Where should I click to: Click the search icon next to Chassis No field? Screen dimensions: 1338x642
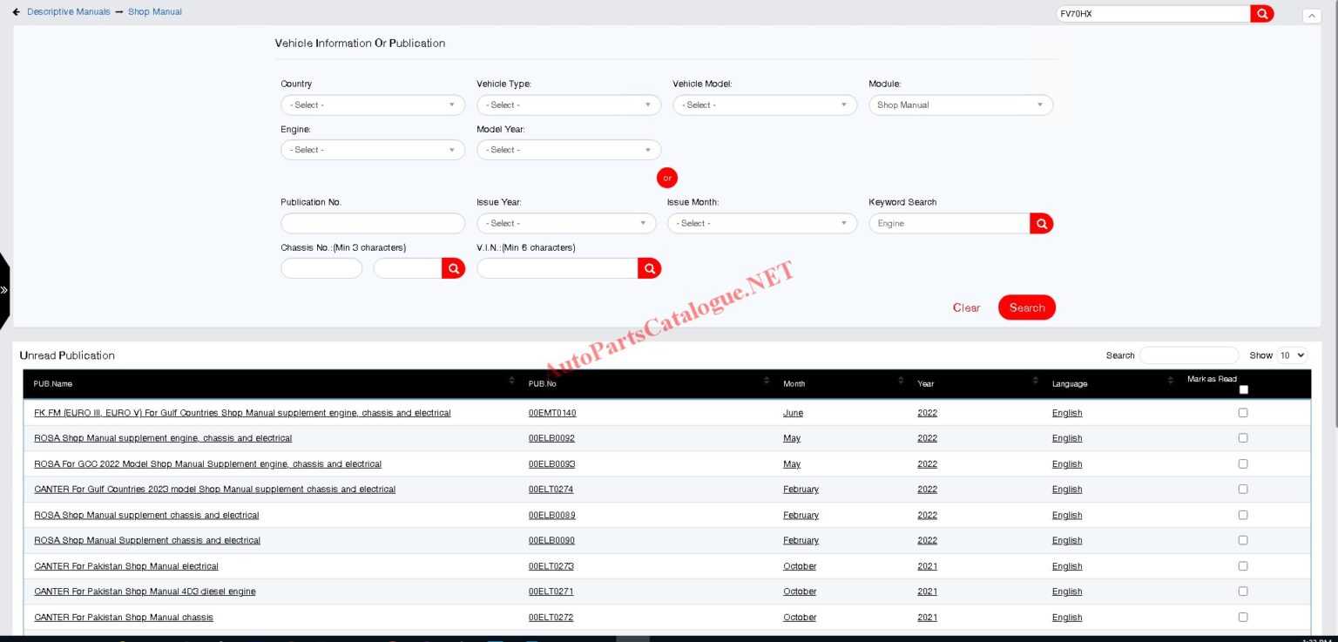tap(454, 267)
